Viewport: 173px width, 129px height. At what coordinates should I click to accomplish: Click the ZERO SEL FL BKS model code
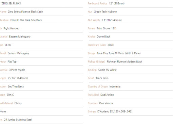(11, 3)
